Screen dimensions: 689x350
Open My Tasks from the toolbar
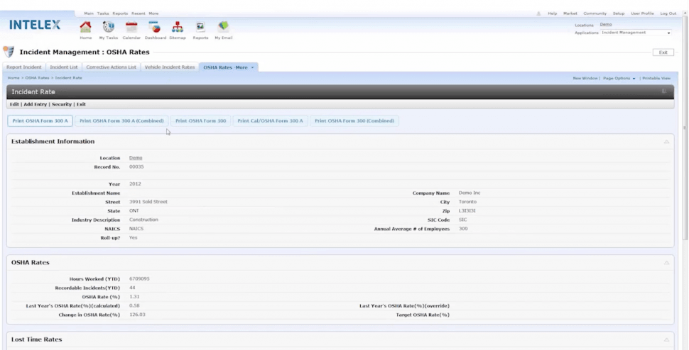click(x=108, y=27)
